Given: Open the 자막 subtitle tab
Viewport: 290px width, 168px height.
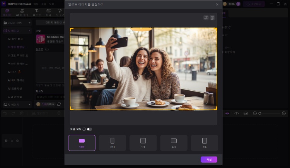Looking at the screenshot, I should 48,13.
